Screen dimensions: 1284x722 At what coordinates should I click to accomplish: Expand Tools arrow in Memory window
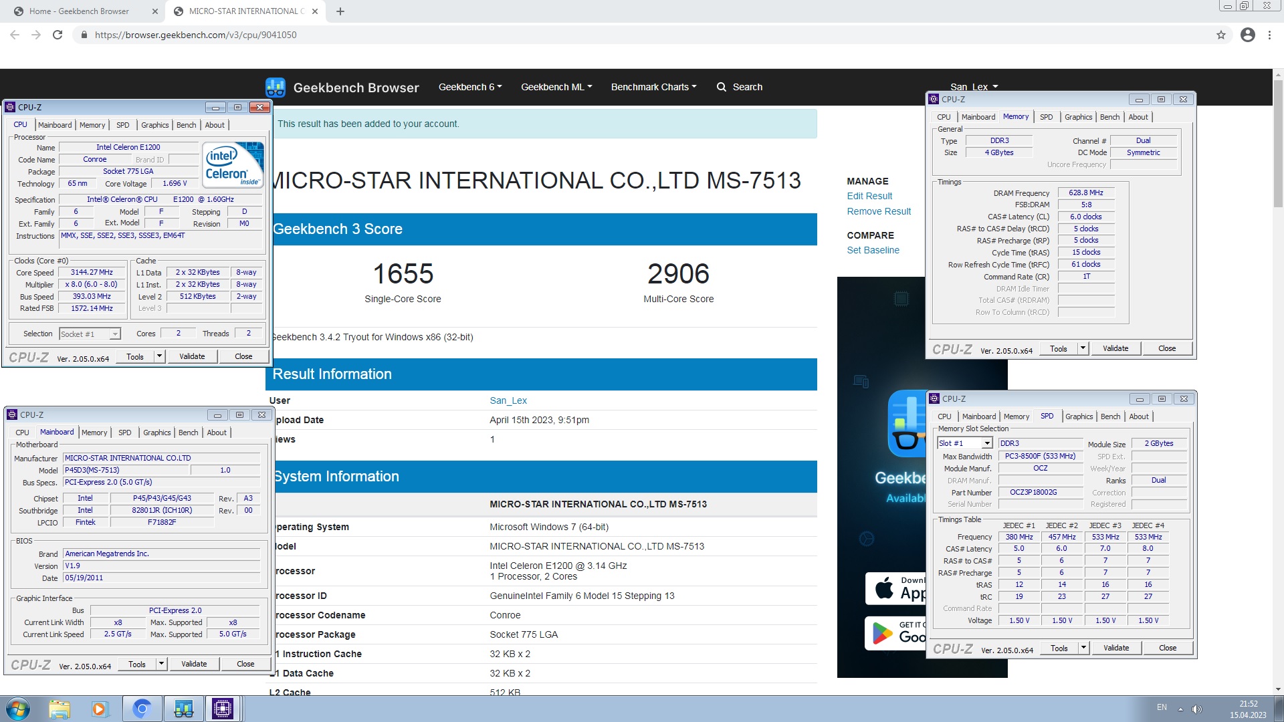1083,348
